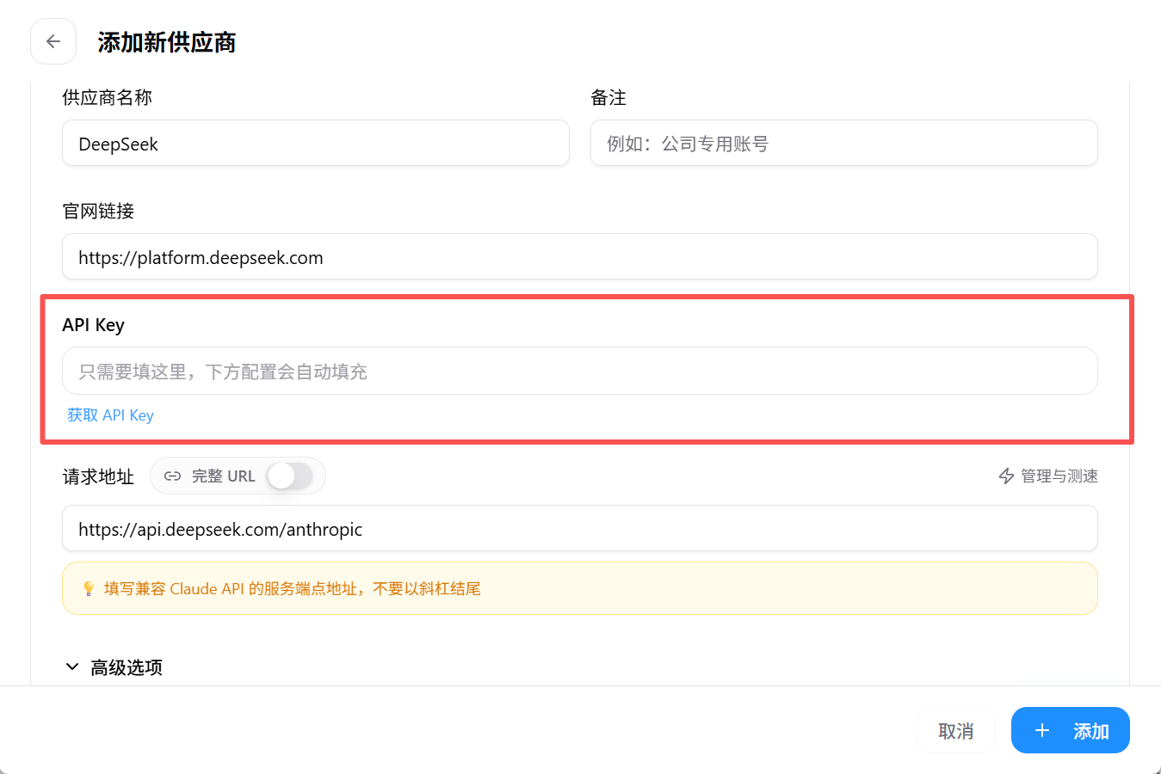Screen dimensions: 1161x774
Task: Toggle the 完整 URL switch
Action: (x=290, y=476)
